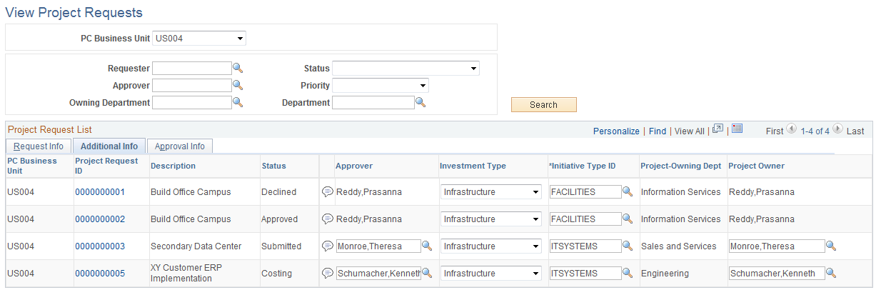The height and width of the screenshot is (295, 881).
Task: Click lookup icon beside Monroe,Theresa approver field
Action: [x=427, y=246]
